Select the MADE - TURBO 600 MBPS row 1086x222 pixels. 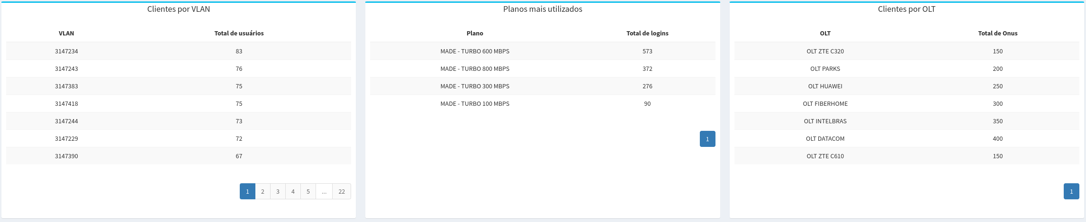(475, 51)
